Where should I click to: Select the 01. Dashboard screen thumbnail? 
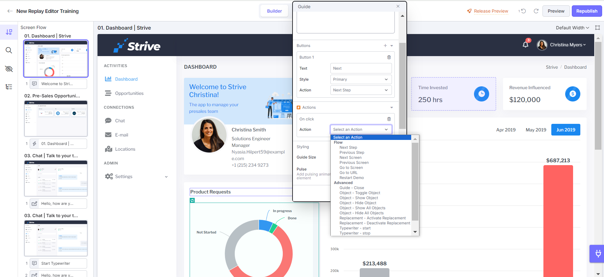coord(56,59)
